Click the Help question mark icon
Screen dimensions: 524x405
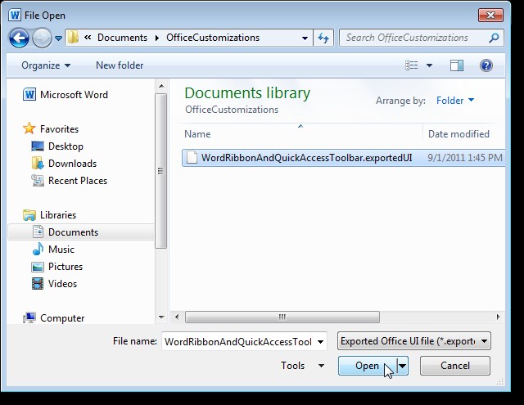(486, 65)
